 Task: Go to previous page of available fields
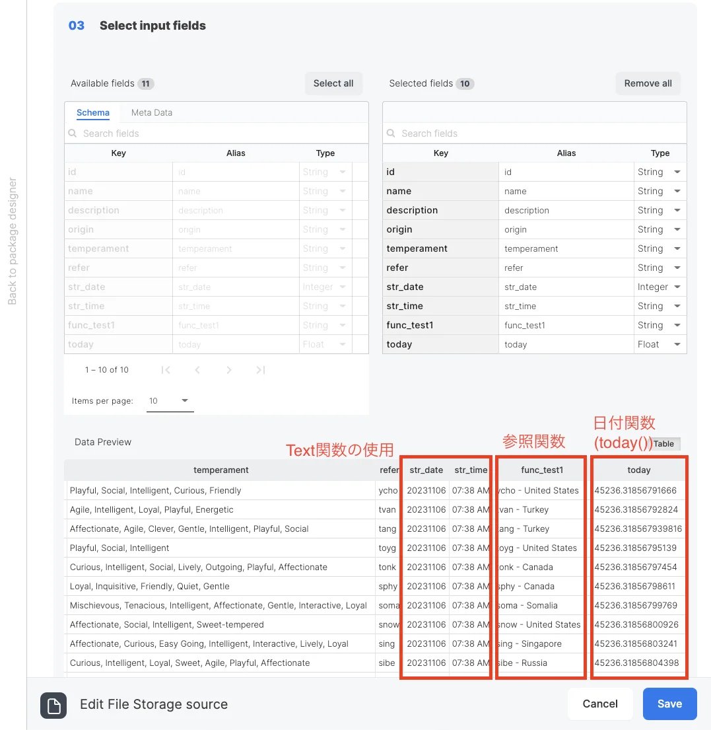click(197, 370)
